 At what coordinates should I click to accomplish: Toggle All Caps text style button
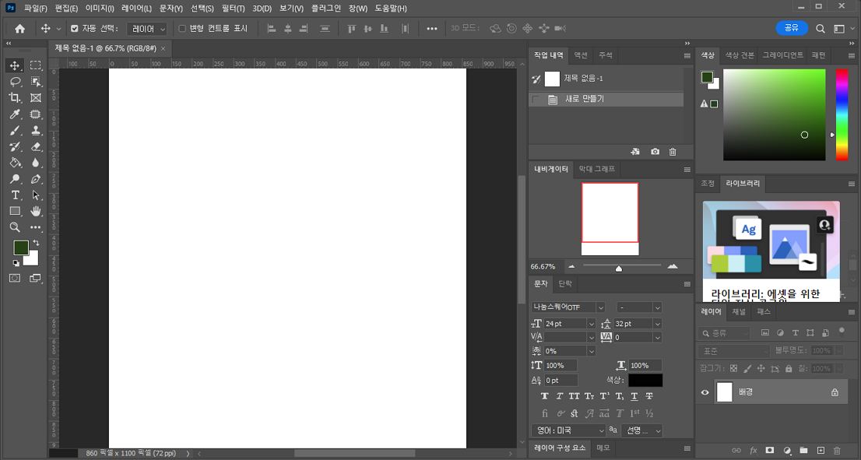575,396
